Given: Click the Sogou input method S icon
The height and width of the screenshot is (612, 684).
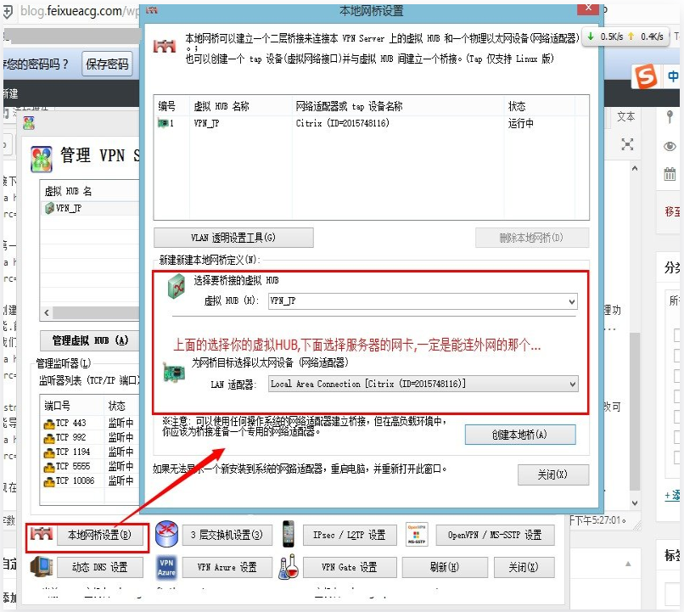Looking at the screenshot, I should click(x=646, y=76).
